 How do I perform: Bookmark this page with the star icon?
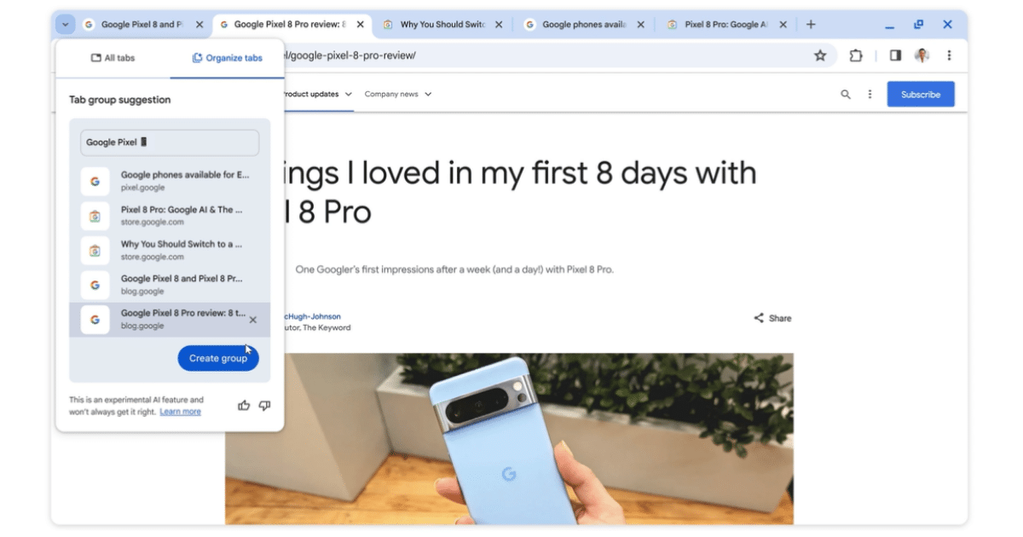[x=820, y=55]
